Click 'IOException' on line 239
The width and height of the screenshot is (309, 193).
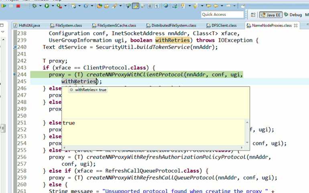coord(235,40)
